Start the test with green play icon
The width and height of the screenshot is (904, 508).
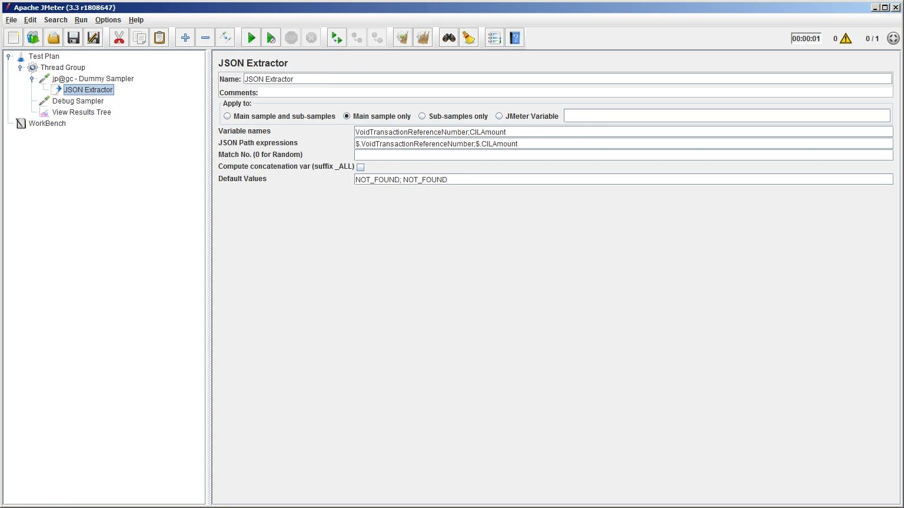click(x=251, y=38)
